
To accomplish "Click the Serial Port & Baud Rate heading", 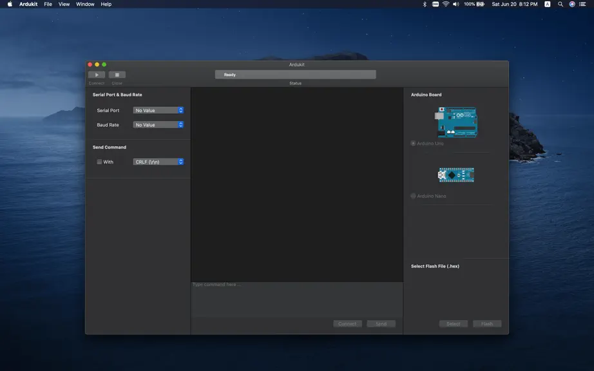I will 117,95.
